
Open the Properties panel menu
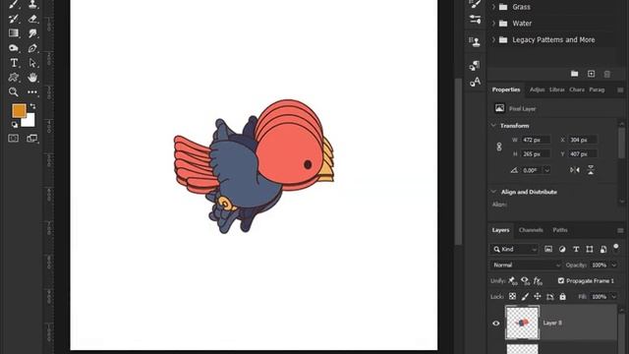coord(620,89)
